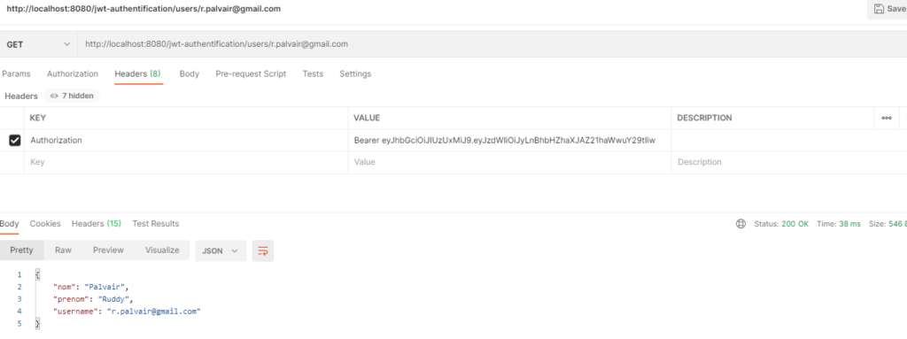Open the response Headers (15) tab
The width and height of the screenshot is (907, 339).
pos(97,223)
